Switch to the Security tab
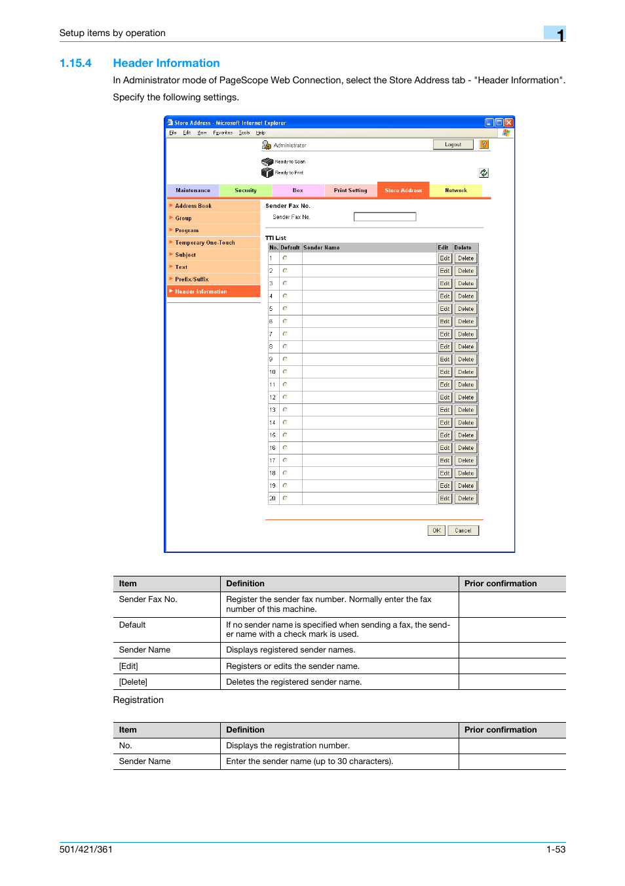The width and height of the screenshot is (625, 886). (x=246, y=190)
